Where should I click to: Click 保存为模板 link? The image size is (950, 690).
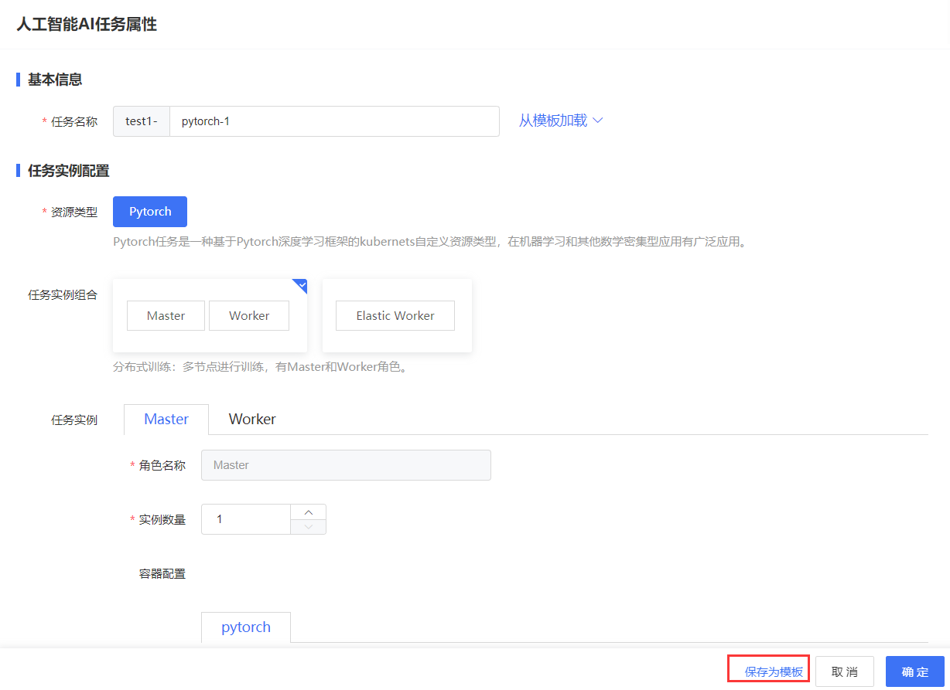[774, 672]
